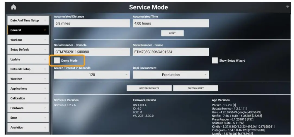Select the Instagram app version line
294x137 pixels.
(x=238, y=130)
